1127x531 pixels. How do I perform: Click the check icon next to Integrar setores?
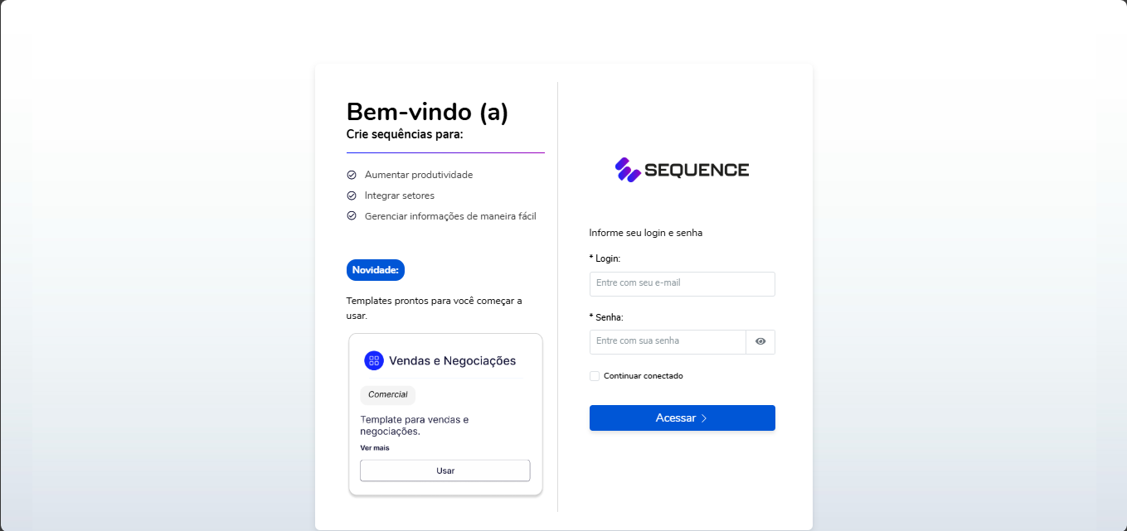[352, 196]
